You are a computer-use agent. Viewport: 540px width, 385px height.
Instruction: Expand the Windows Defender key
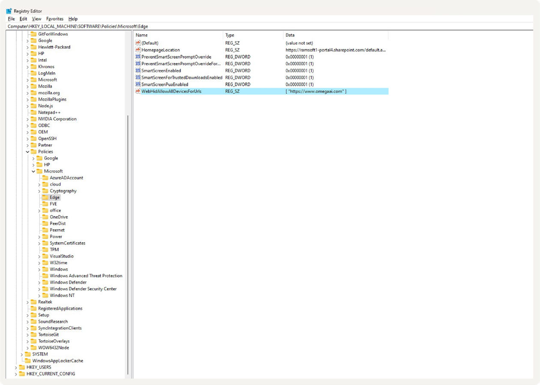coord(39,283)
